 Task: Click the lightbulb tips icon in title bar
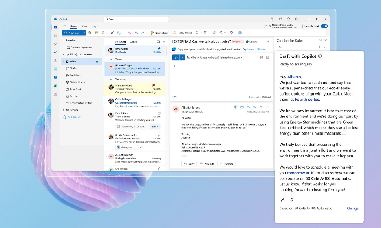289,19
